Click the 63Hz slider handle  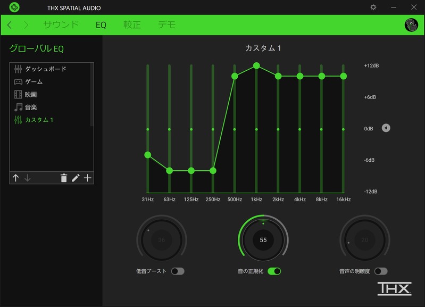[x=169, y=171]
